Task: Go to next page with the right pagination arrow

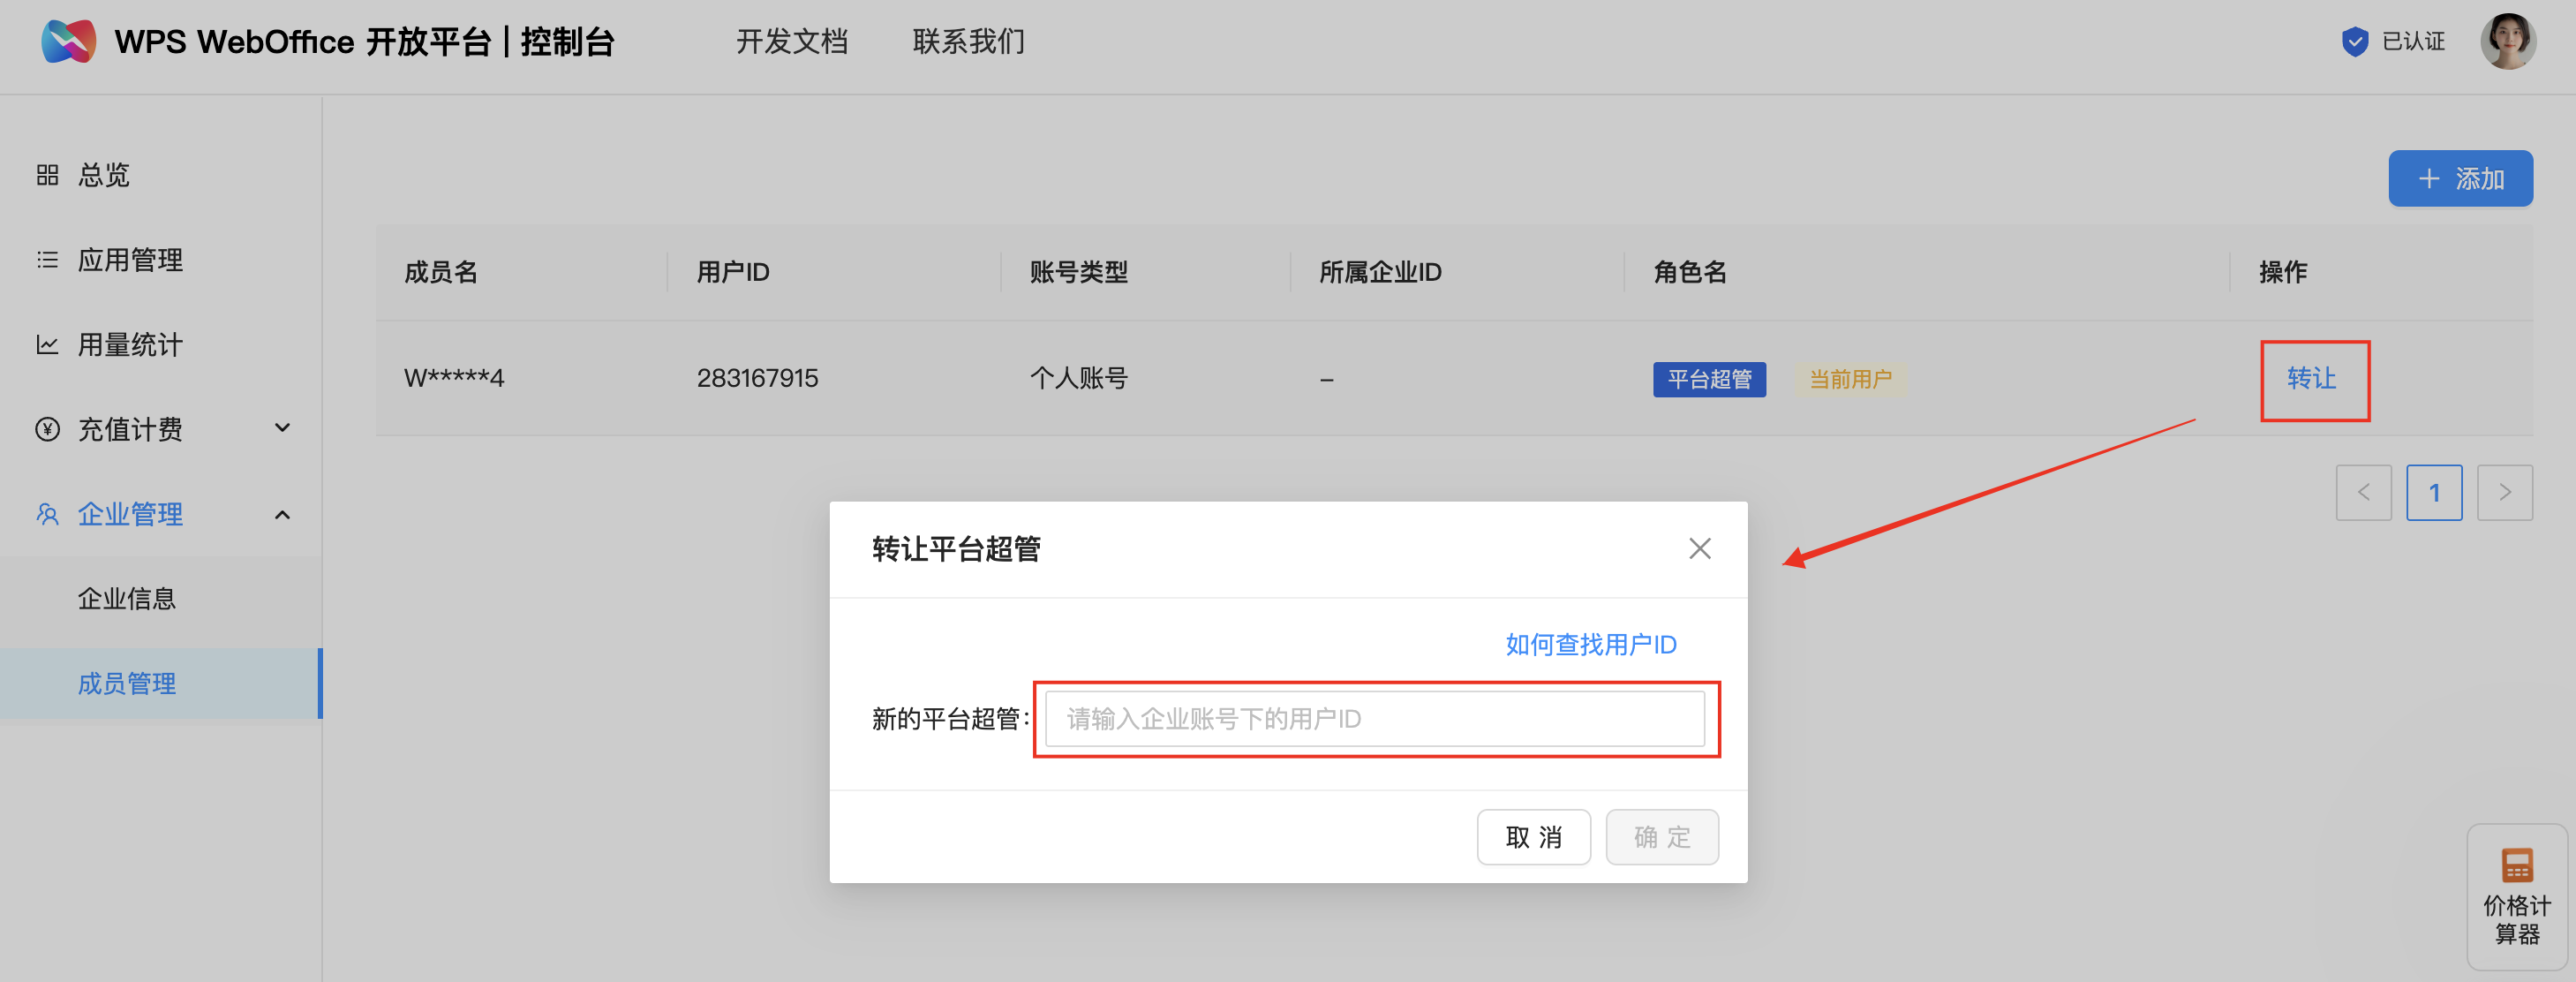Action: pos(2505,492)
